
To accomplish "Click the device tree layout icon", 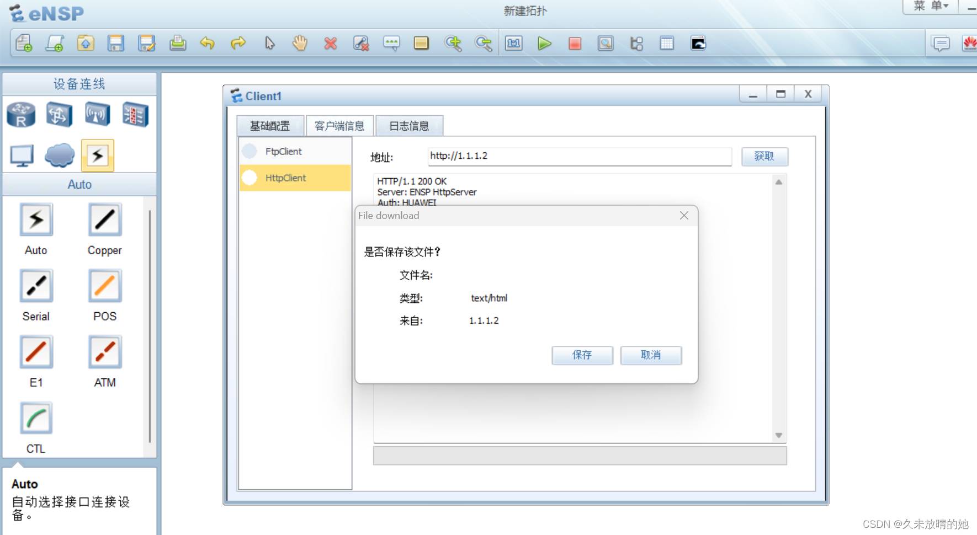I will coord(636,43).
